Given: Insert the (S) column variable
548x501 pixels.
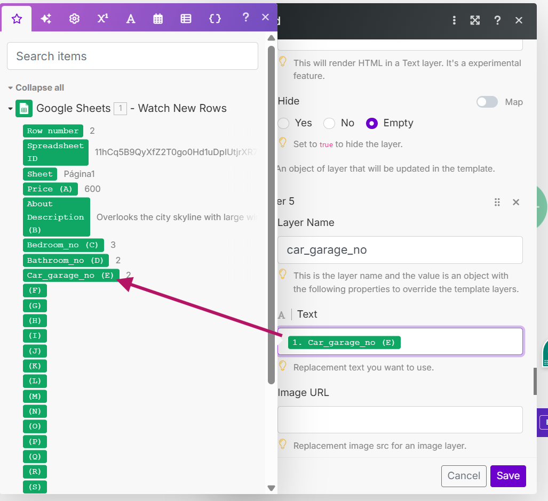Looking at the screenshot, I should [x=35, y=487].
